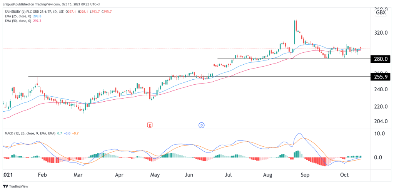
Task: Click the dividend marker icon labeled D
Action: point(201,125)
